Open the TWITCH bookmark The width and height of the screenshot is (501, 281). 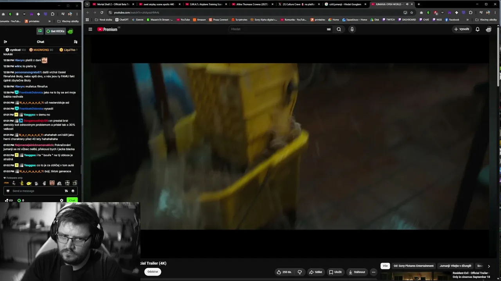click(389, 20)
